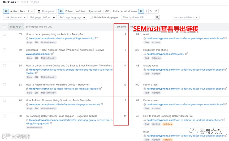Open external link icon for how-to-back-up-everything-on-android
Viewport: 229px width, 141px height.
tap(96, 38)
